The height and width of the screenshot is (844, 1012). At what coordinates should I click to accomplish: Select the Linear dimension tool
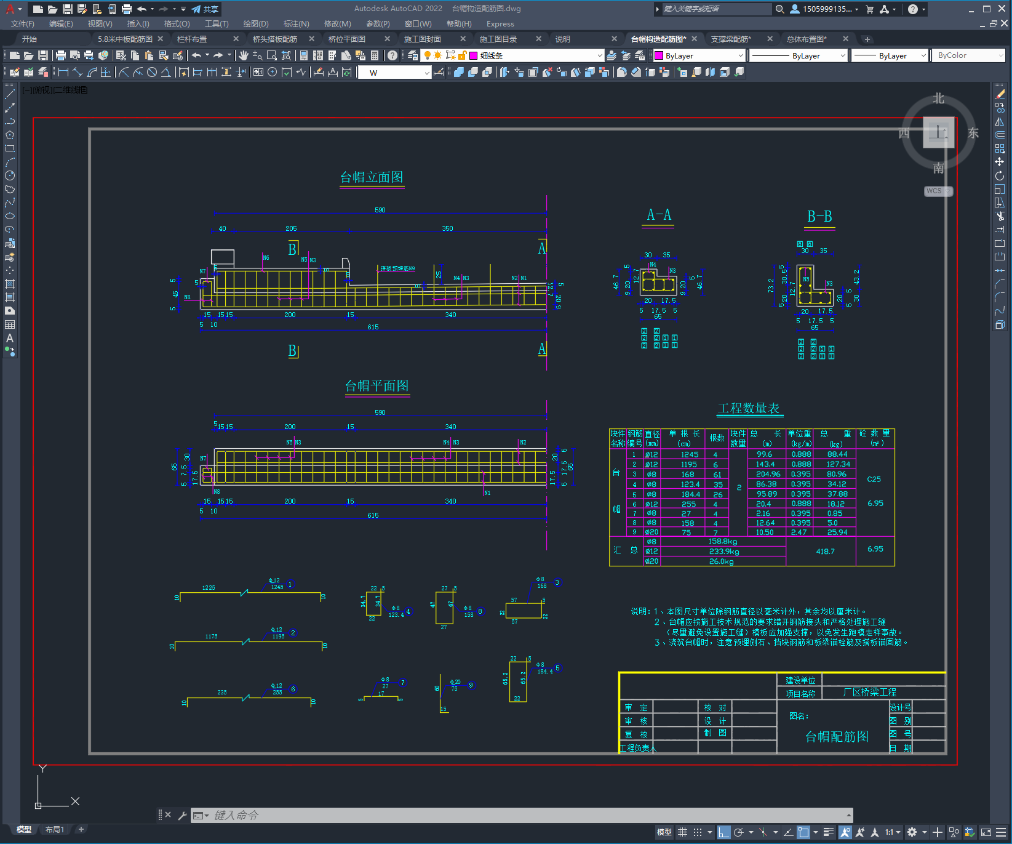pyautogui.click(x=63, y=72)
